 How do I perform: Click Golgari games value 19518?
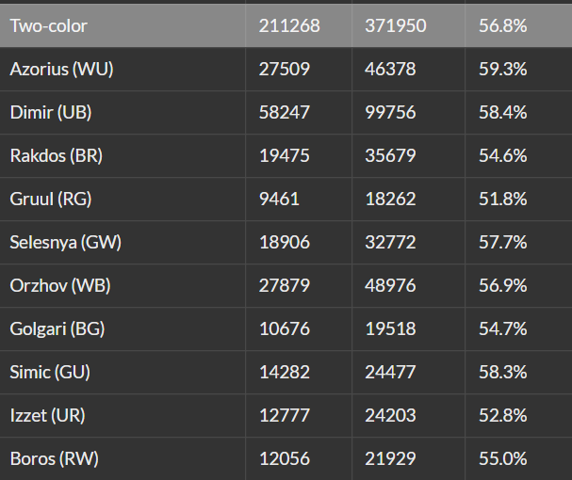tap(390, 328)
